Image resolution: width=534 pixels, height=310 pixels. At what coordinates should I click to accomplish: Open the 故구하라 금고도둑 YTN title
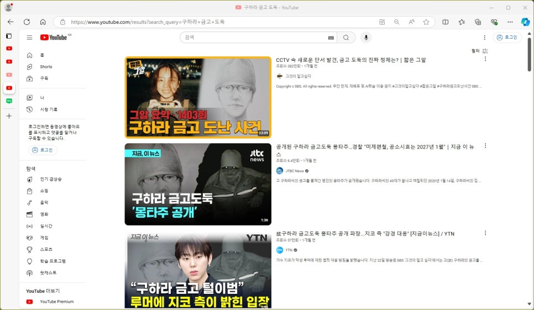point(365,234)
